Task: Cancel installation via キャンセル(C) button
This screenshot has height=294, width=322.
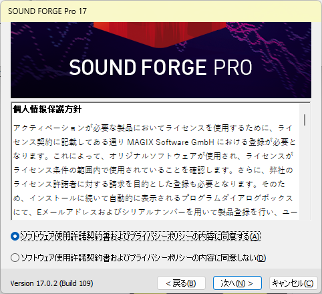Action: click(x=293, y=283)
